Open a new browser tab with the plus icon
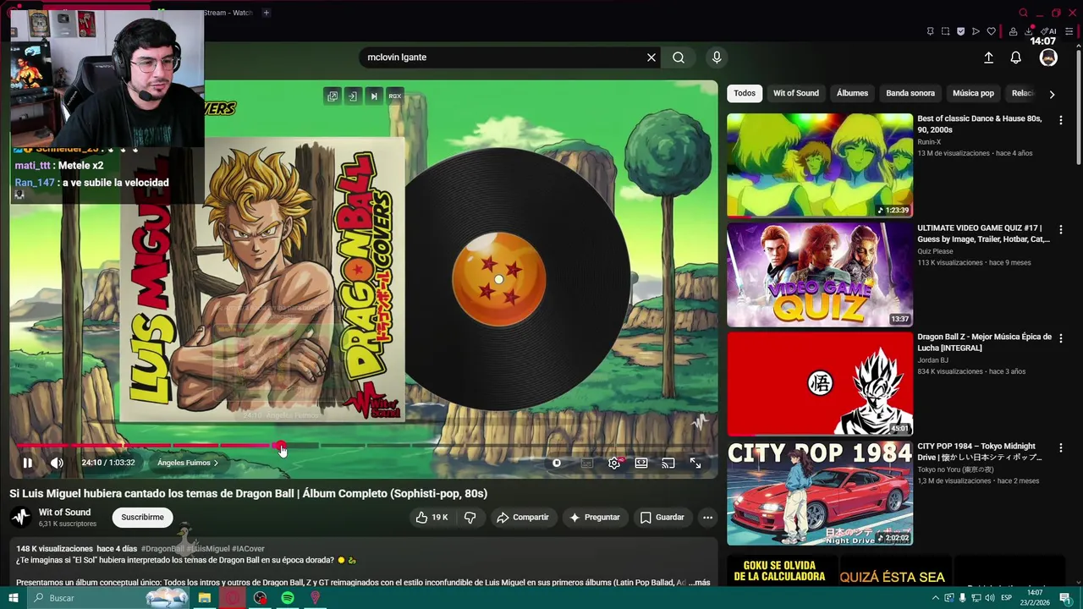The image size is (1083, 609). tap(266, 13)
